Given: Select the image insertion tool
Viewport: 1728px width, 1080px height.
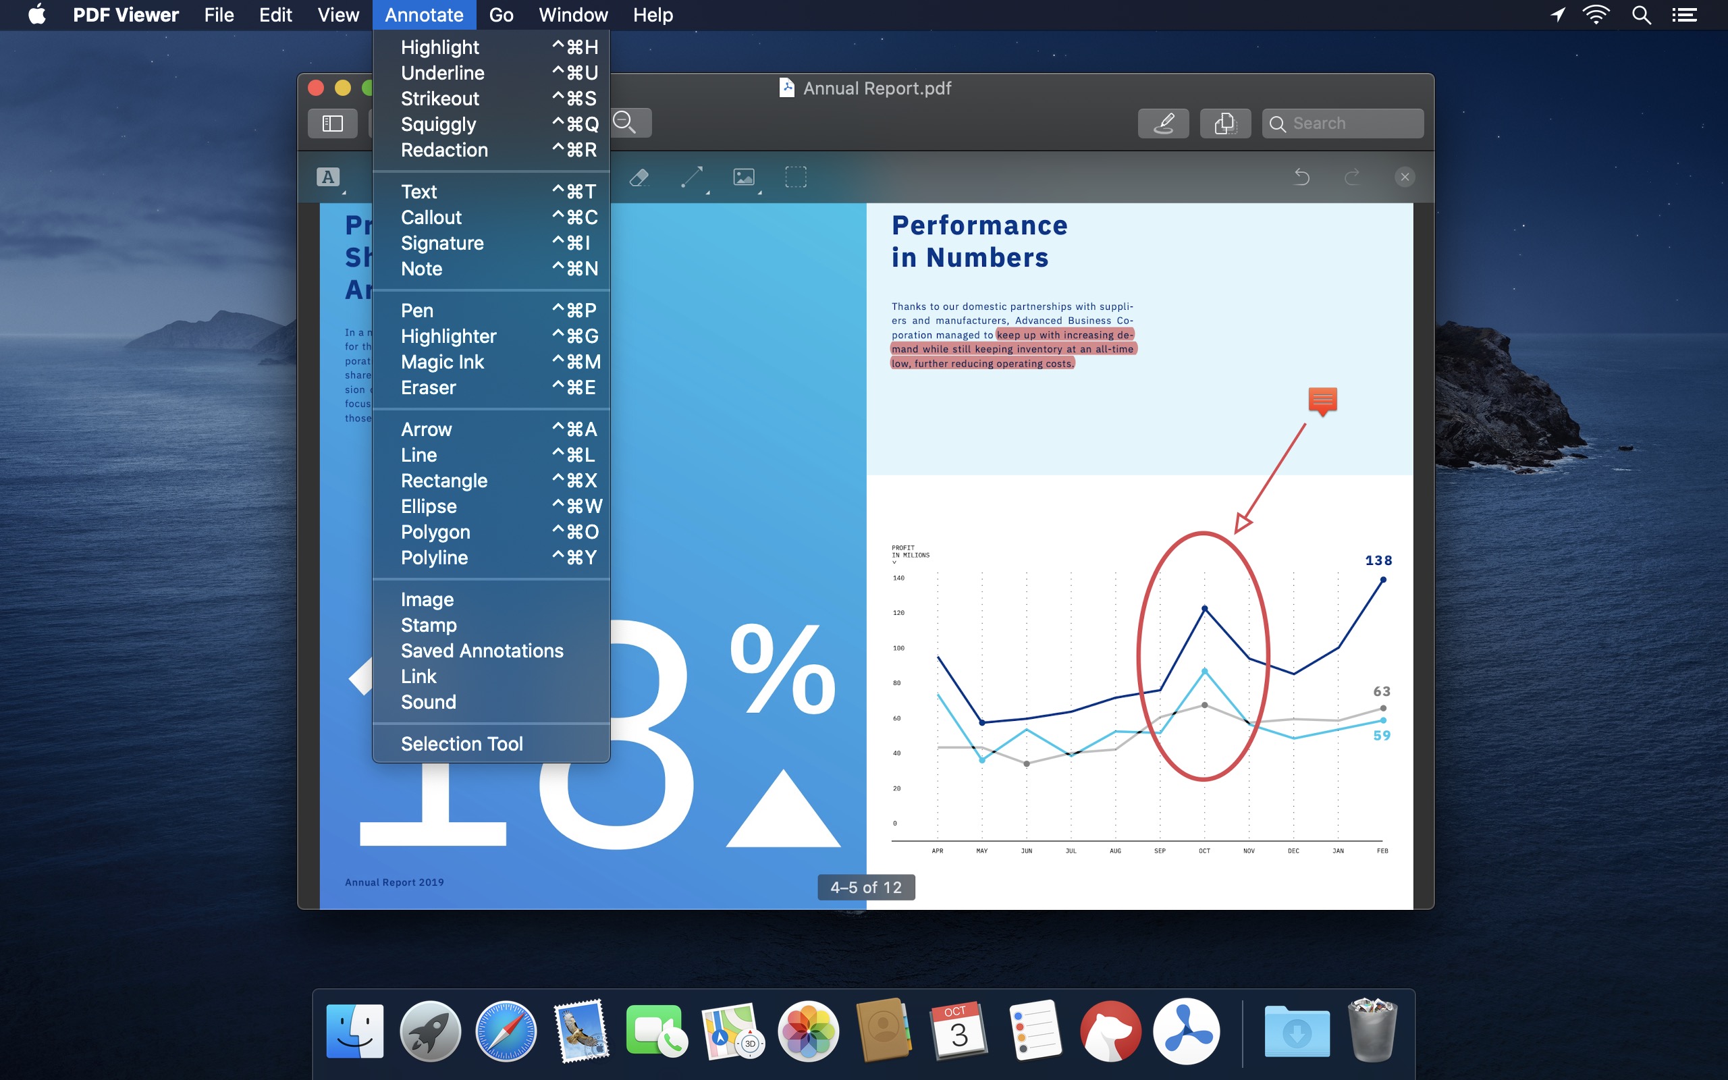Looking at the screenshot, I should [427, 599].
